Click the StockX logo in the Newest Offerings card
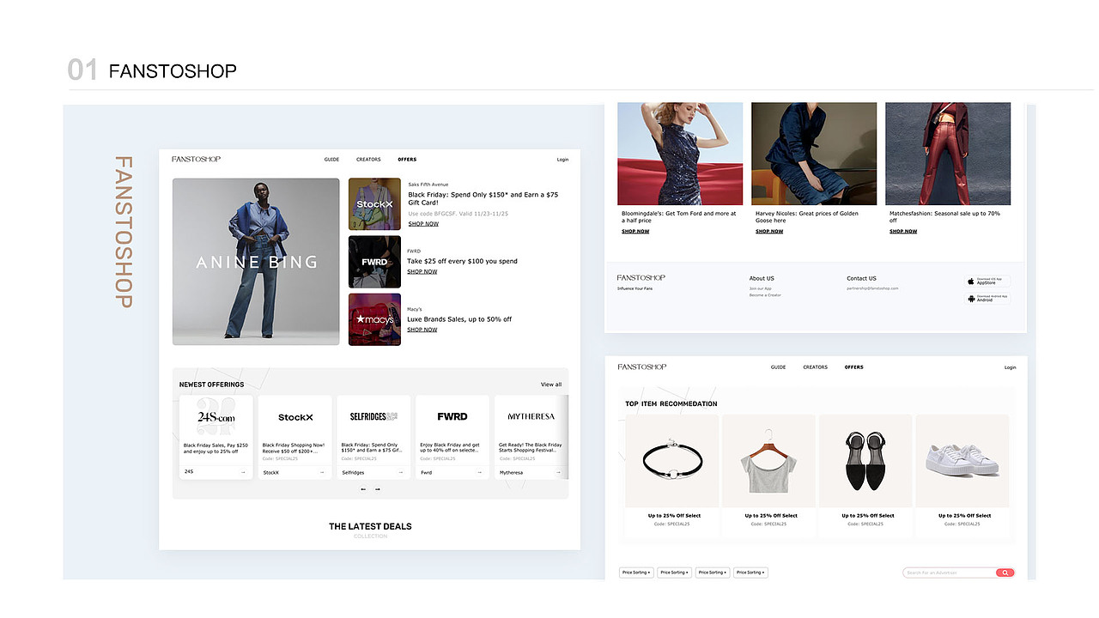 [295, 417]
